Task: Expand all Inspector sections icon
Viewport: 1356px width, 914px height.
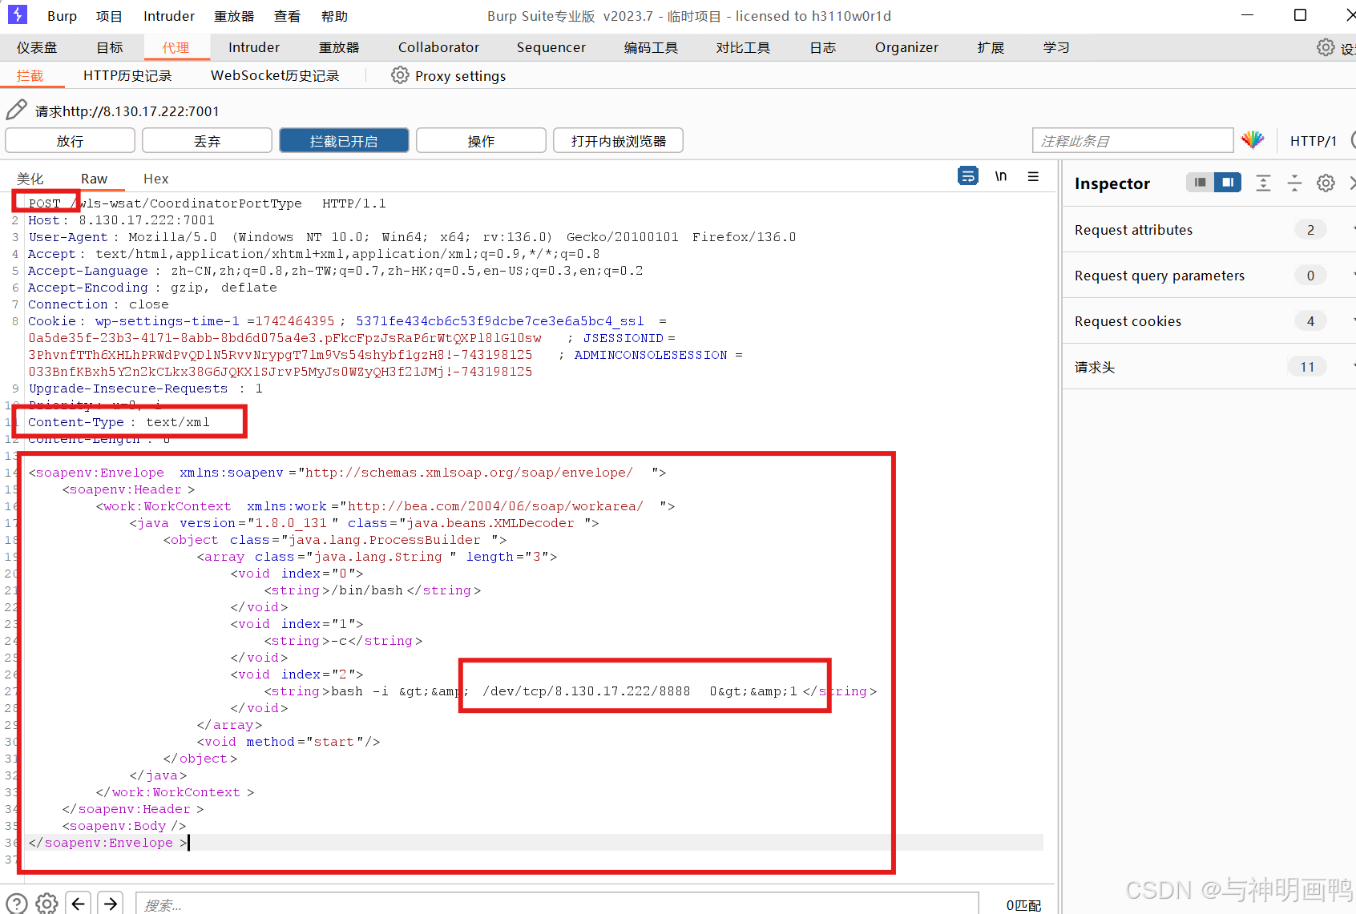Action: 1263,183
